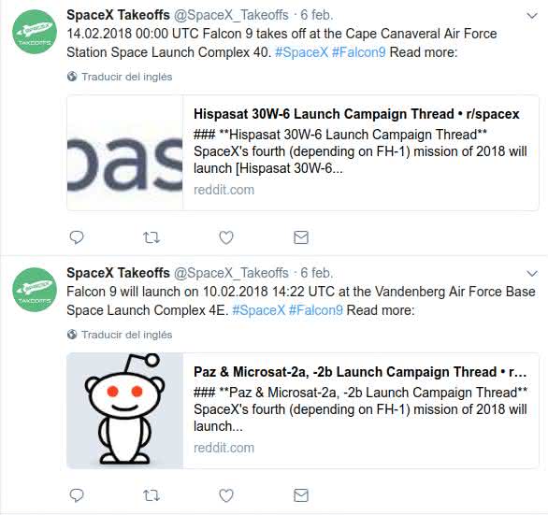Open SpaceX Takeoffs avatar on first tweet
Screen dimensions: 548x515
coord(35,32)
